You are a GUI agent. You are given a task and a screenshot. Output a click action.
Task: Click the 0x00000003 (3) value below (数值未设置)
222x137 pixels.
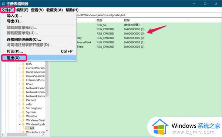coord(134,29)
